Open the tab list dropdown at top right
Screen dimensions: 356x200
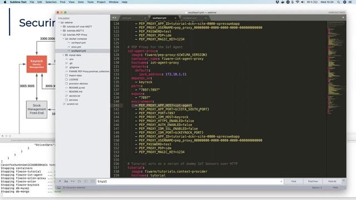point(343,18)
